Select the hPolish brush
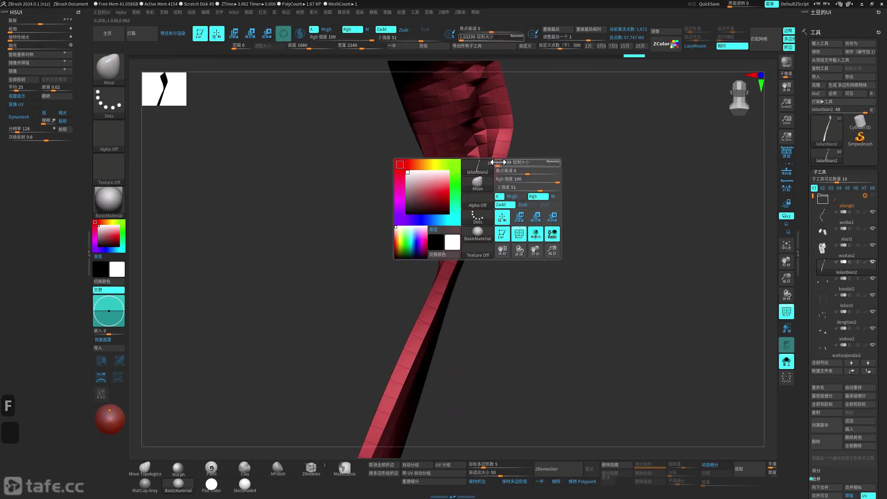The width and height of the screenshot is (887, 499). 278,469
